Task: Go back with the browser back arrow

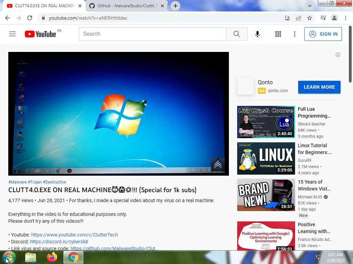Action: coord(8,18)
